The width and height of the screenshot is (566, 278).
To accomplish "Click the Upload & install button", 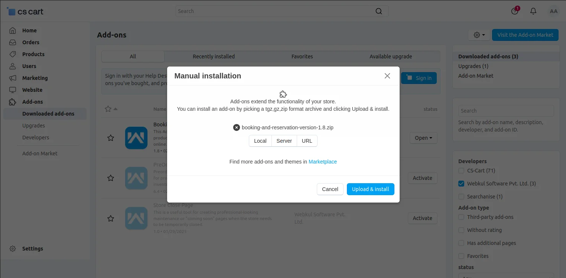I will click(x=370, y=189).
